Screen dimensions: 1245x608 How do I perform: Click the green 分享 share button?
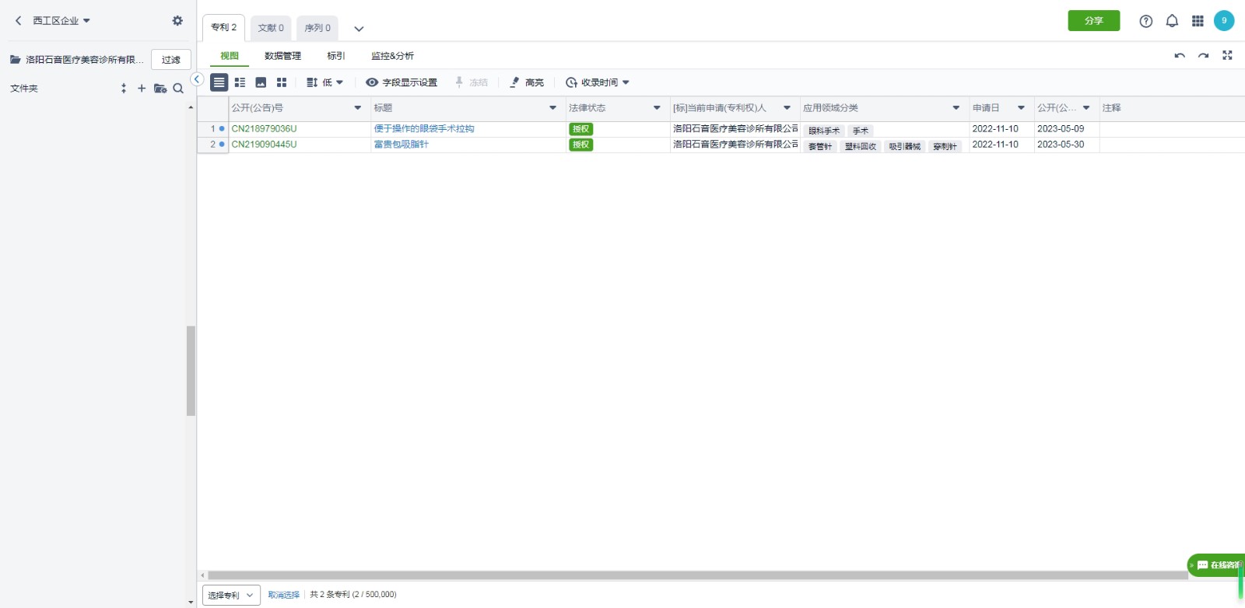tap(1094, 21)
